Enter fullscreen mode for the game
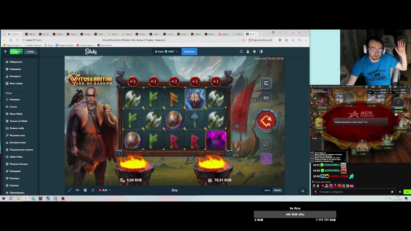This screenshot has width=411, height=231. coord(70,190)
